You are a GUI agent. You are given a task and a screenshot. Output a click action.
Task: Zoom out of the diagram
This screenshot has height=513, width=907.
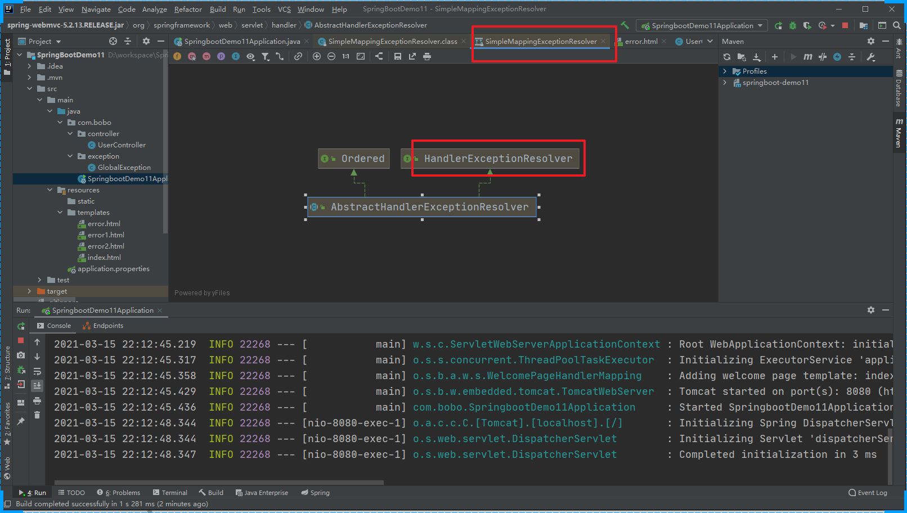[x=331, y=56]
